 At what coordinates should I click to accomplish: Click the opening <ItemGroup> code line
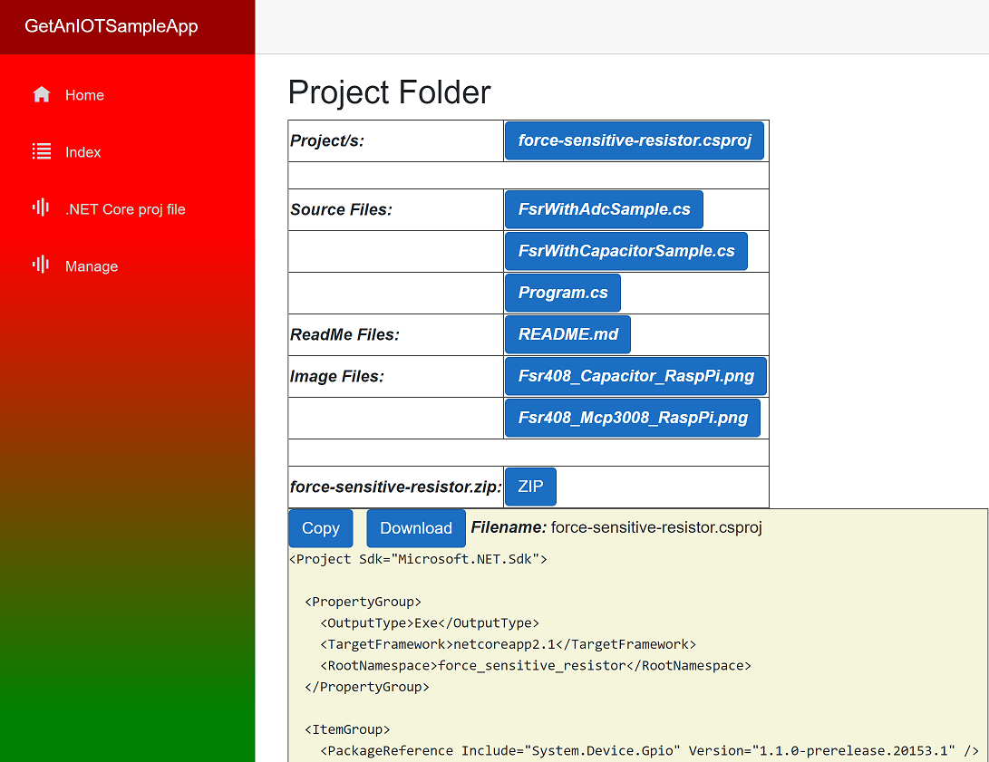click(347, 729)
